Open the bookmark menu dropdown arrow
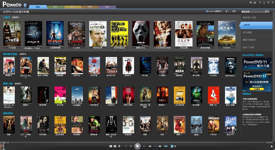Image resolution: width=275 pixels, height=150 pixels. click(121, 146)
